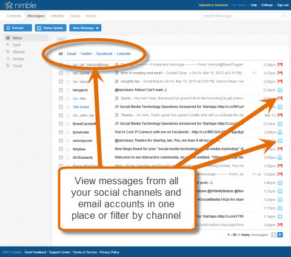This screenshot has width=291, height=257.
Task: Check the box for BrentCarnduff message
Action: click(x=61, y=124)
